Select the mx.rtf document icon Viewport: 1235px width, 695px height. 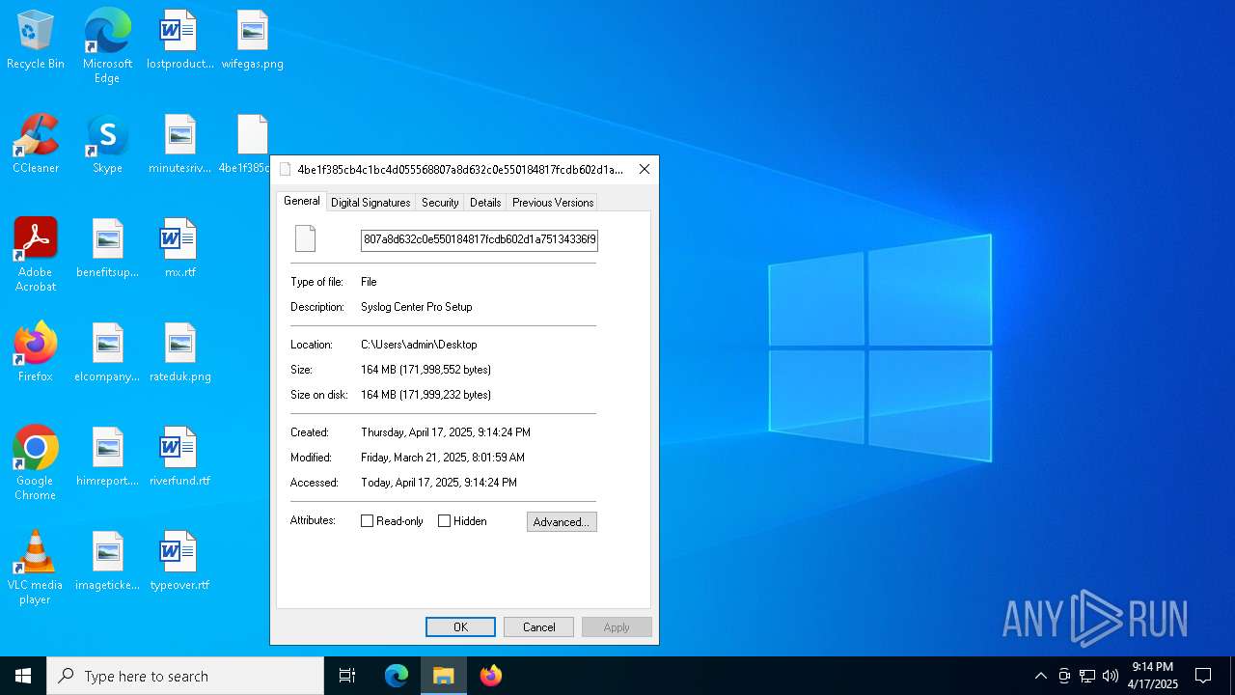[x=179, y=249]
